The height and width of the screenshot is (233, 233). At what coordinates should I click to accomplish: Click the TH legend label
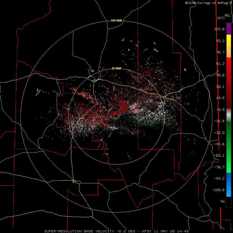[222, 202]
